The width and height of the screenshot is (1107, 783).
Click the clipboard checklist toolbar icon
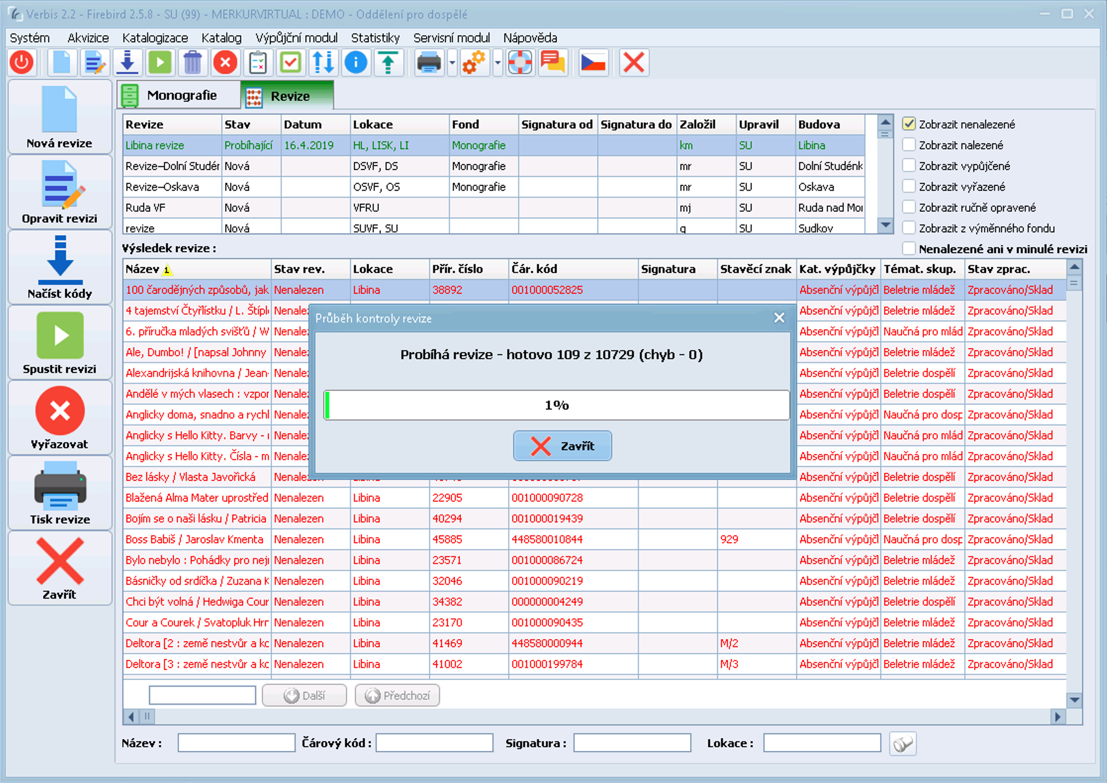(x=258, y=63)
